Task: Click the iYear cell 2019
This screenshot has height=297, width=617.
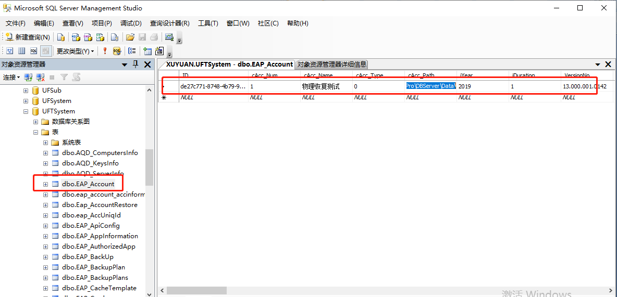Action: (483, 86)
